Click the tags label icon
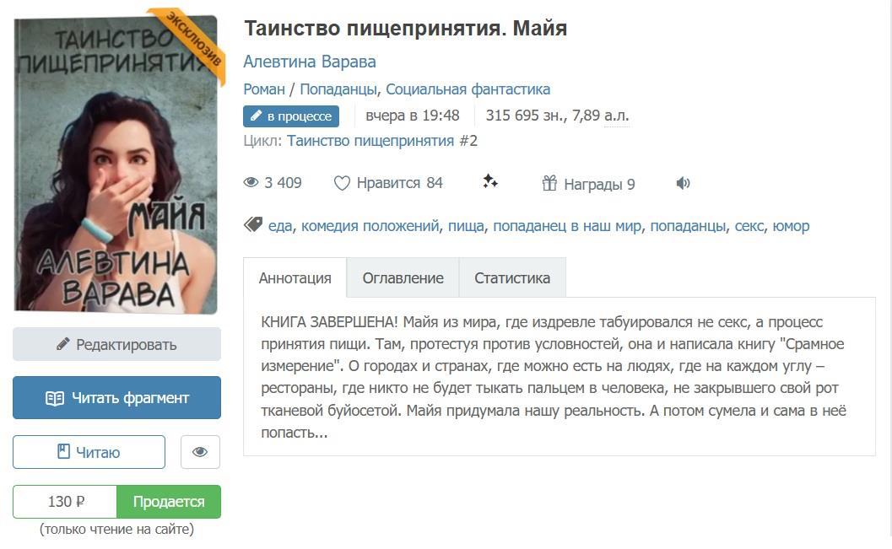The image size is (892, 549). click(x=252, y=225)
